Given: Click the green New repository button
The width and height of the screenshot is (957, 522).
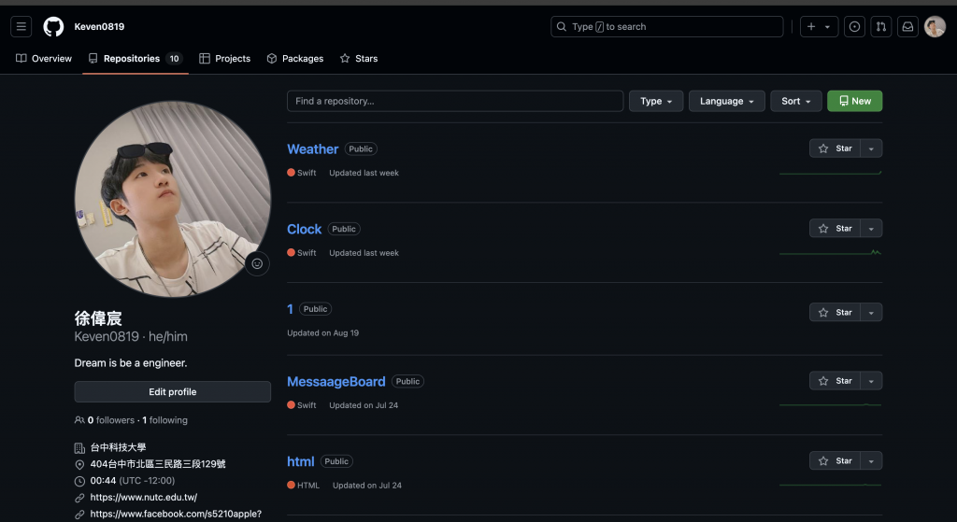Looking at the screenshot, I should [854, 101].
